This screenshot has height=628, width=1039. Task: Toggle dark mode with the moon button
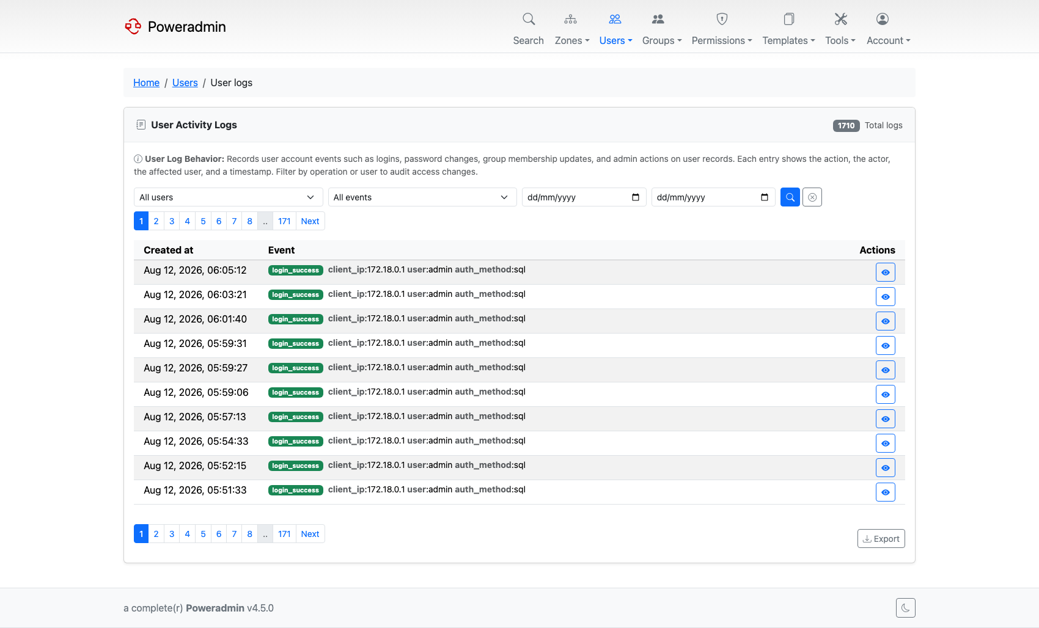[906, 608]
